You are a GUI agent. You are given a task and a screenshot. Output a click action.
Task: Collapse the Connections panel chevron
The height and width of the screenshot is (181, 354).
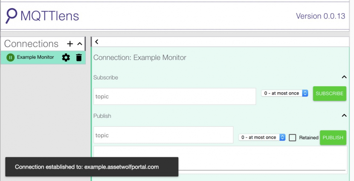click(80, 44)
